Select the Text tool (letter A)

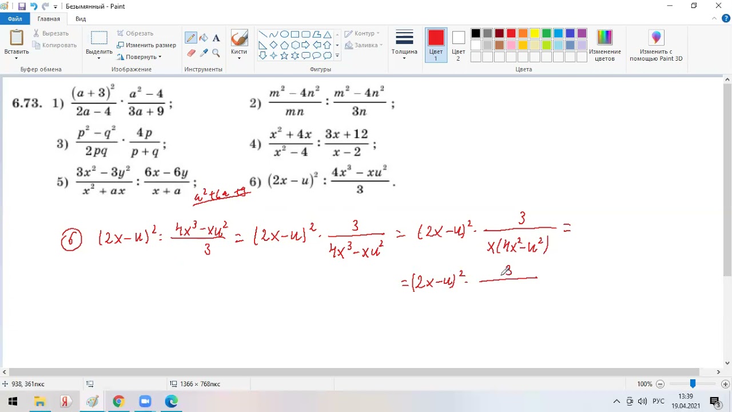click(216, 38)
